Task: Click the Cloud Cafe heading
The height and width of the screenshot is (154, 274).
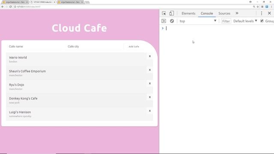Action: coord(79,28)
